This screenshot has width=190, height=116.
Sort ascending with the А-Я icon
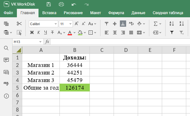(x=172, y=24)
